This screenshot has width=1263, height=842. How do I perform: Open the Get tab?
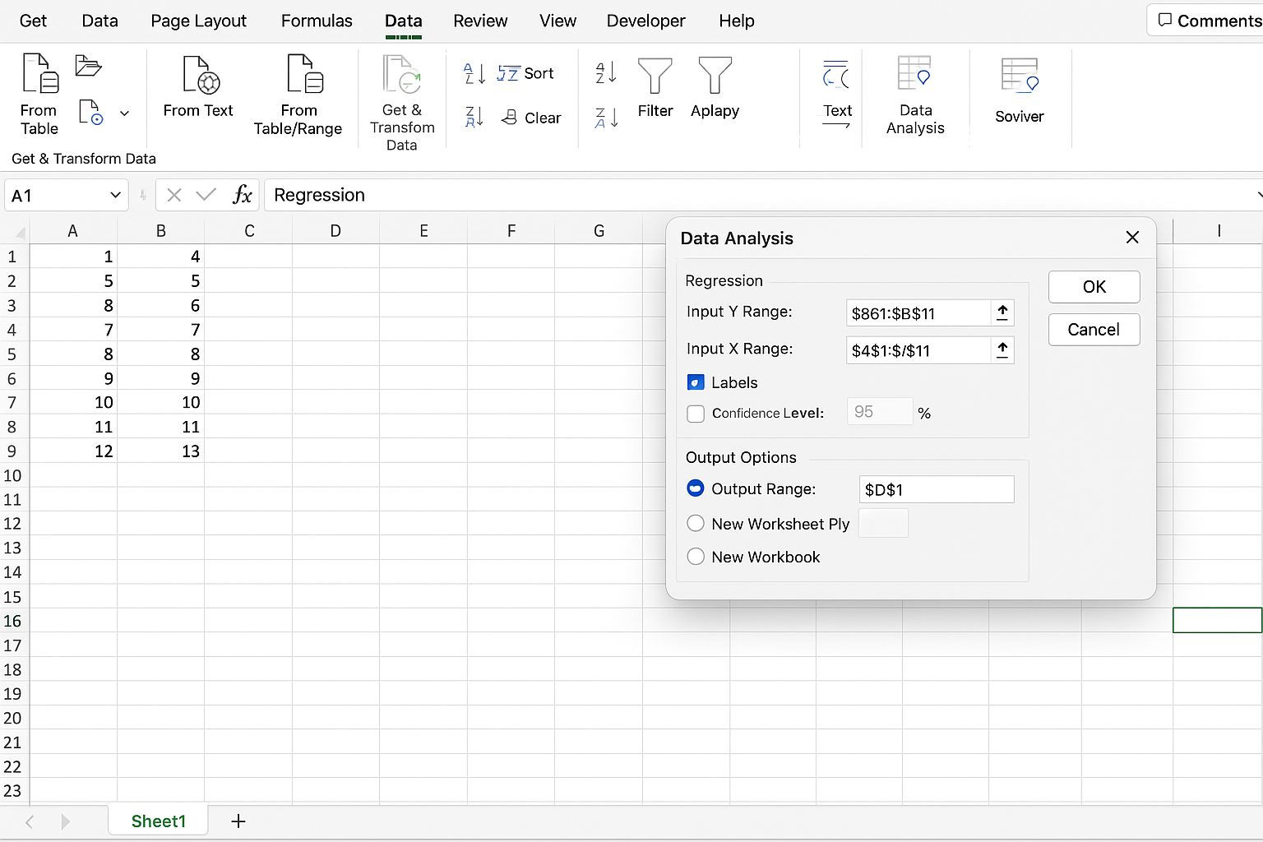click(33, 21)
